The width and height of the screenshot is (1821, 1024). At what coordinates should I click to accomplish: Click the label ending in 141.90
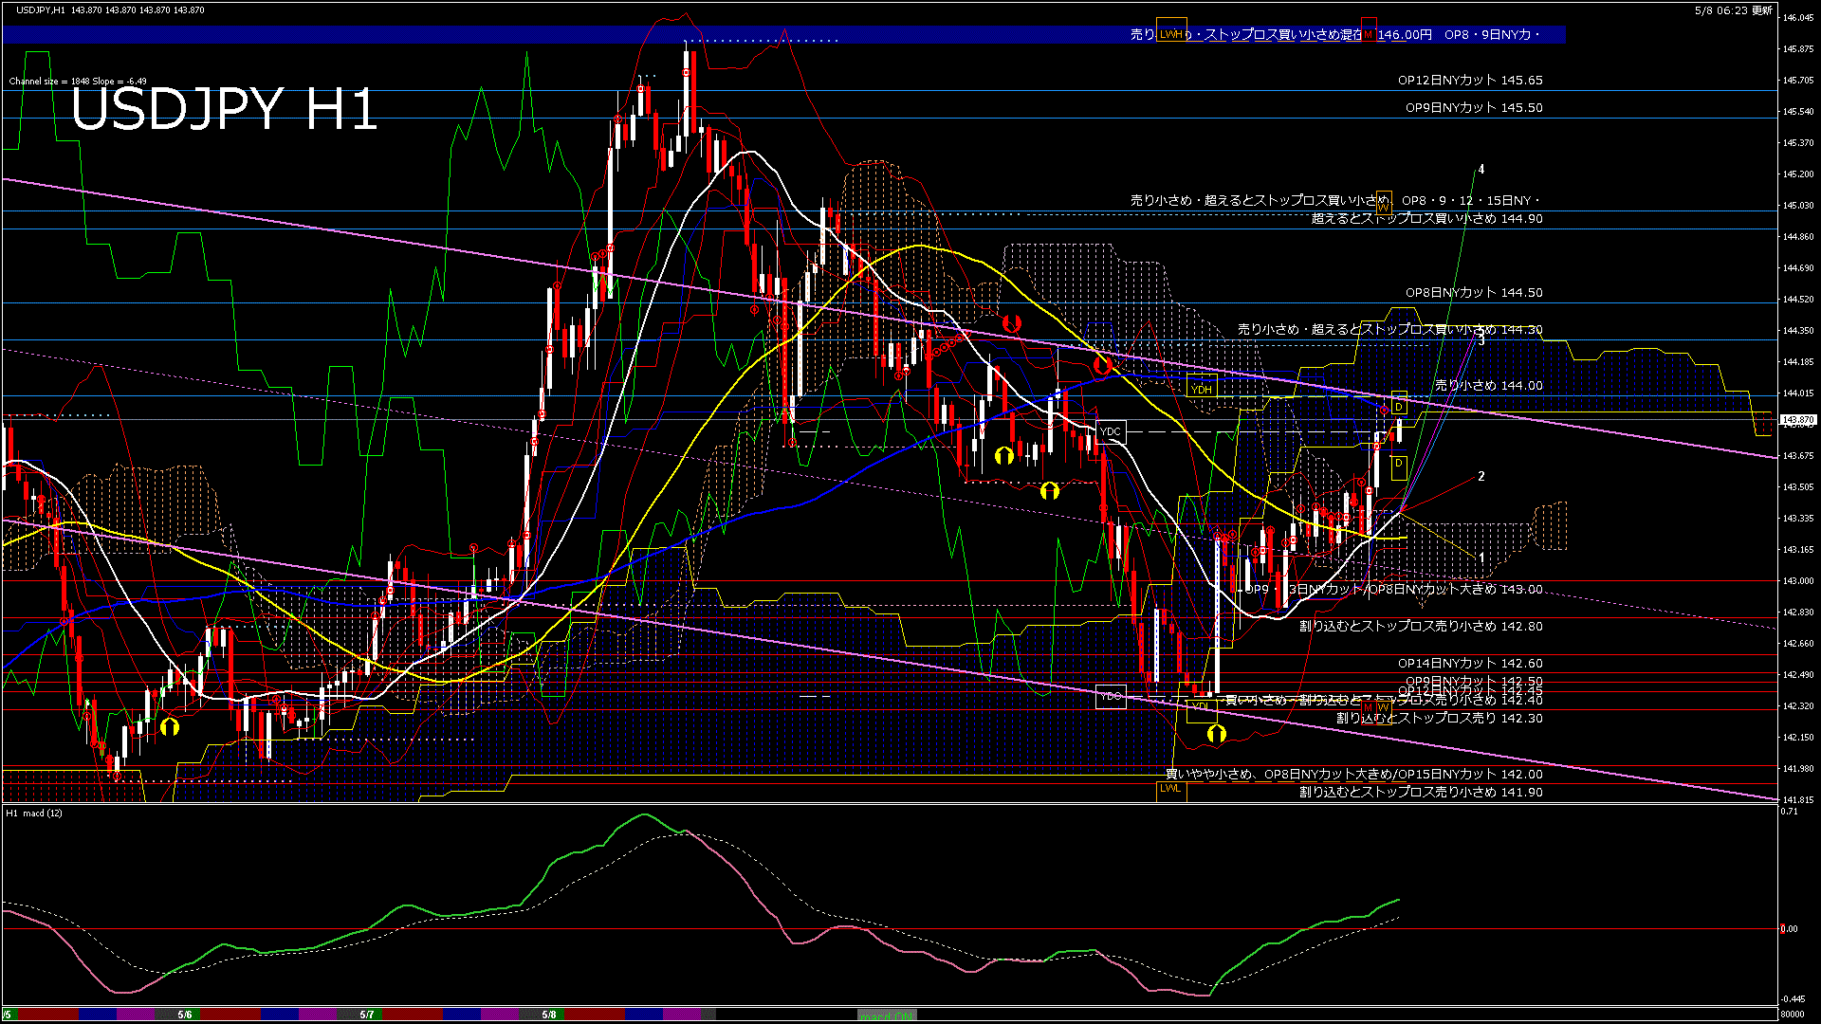point(1421,793)
